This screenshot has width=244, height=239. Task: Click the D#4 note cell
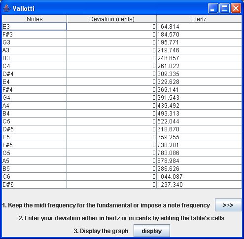click(35, 74)
